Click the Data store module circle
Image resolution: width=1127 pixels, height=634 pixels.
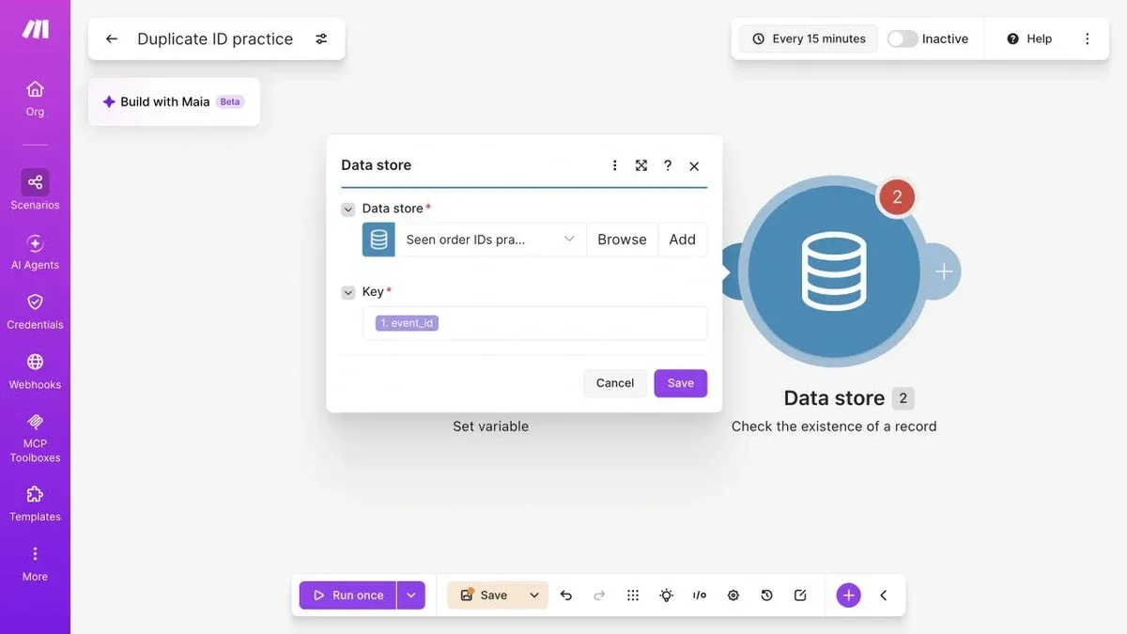[834, 271]
